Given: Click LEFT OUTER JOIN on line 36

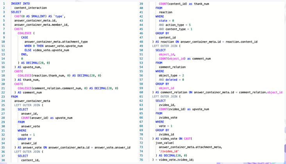Looking at the screenshot, I should coord(27,152).
